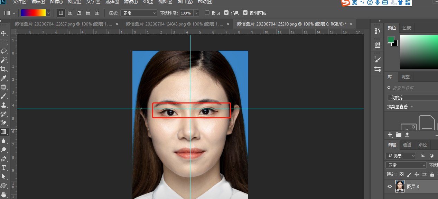The height and width of the screenshot is (199, 438).
Task: Select the Clone Stamp tool
Action: 4,105
